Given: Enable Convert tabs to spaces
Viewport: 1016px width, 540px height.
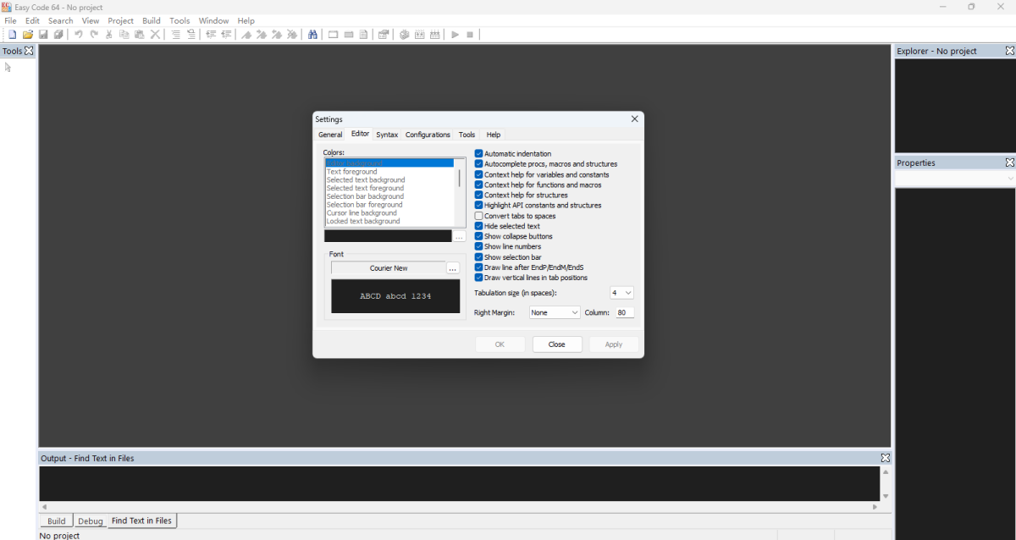Looking at the screenshot, I should click(x=478, y=216).
